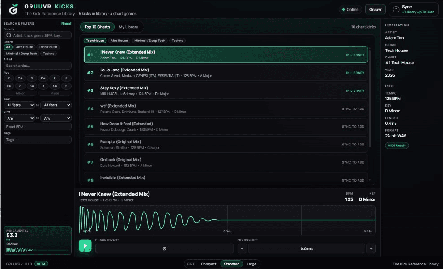Click the chart list scrollbar

coord(370,99)
